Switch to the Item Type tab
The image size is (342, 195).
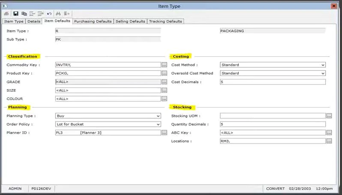click(14, 21)
